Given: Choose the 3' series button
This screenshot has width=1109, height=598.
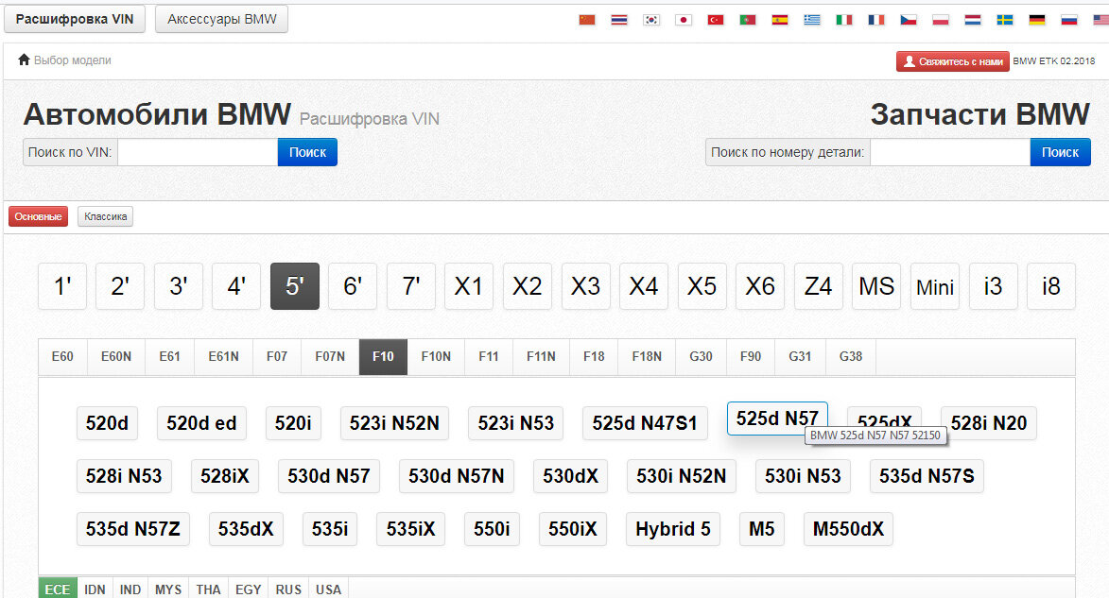Looking at the screenshot, I should pyautogui.click(x=179, y=286).
